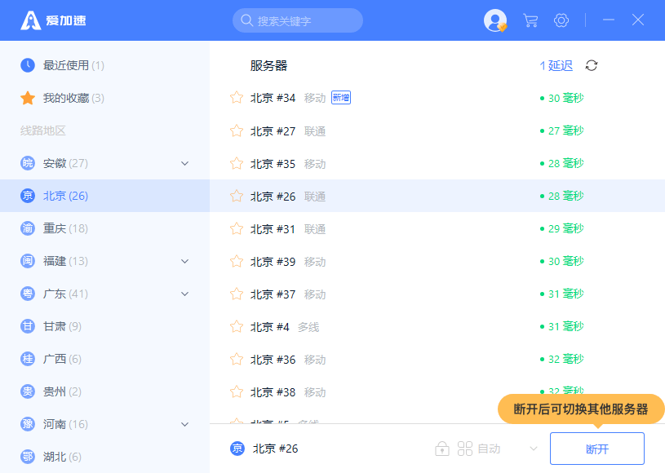Click the search keyword input field

tap(298, 20)
